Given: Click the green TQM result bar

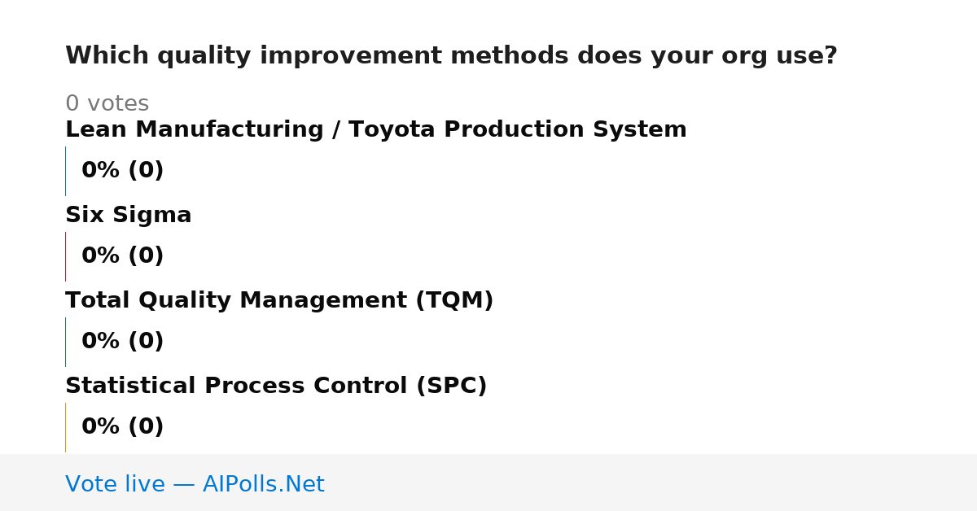Looking at the screenshot, I should click(65, 342).
